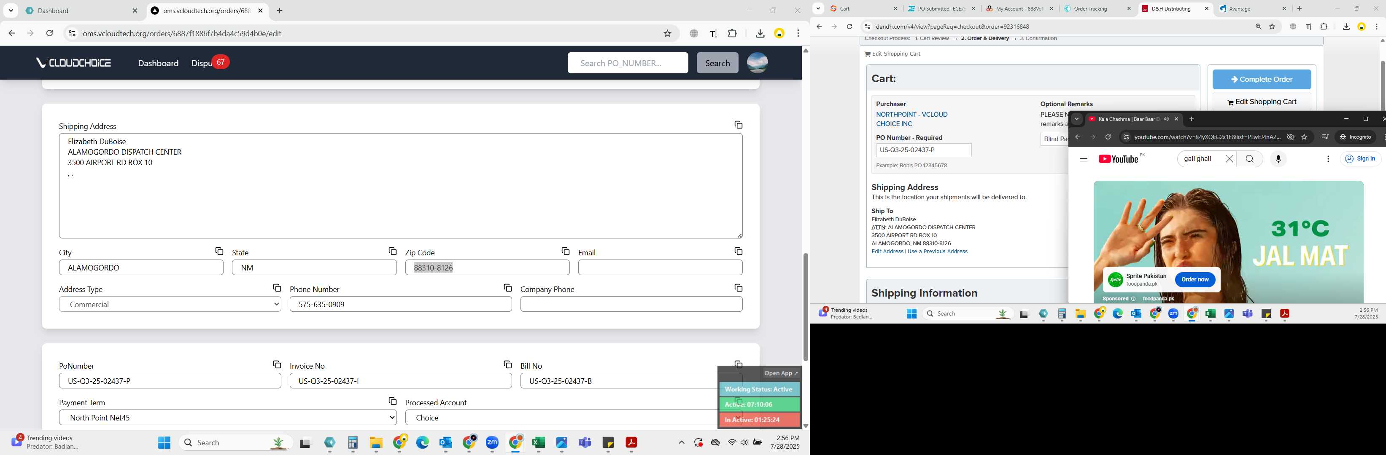Viewport: 1386px width, 455px height.
Task: Copy the Address Type value
Action: tap(277, 288)
